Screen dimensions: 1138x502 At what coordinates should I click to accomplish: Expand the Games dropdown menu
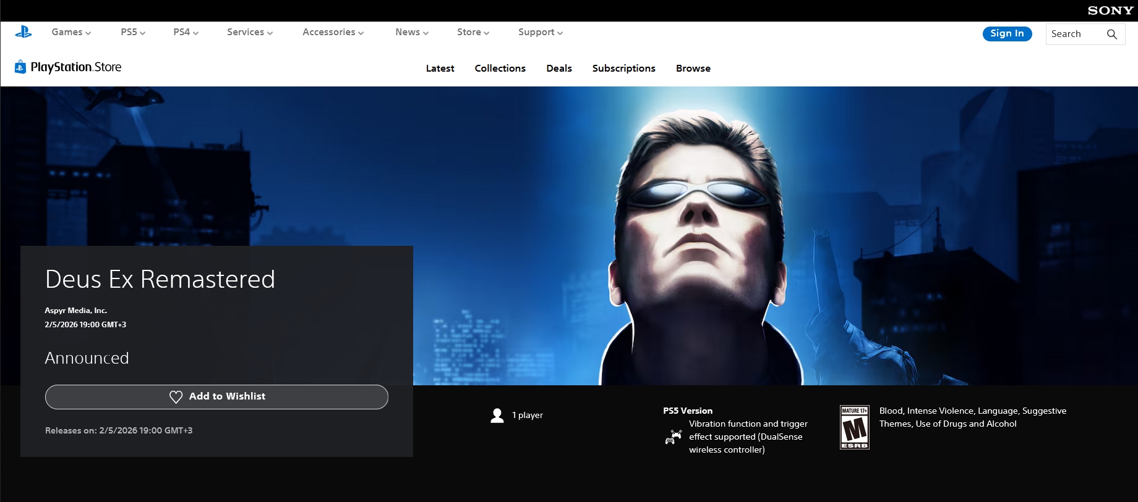click(71, 32)
